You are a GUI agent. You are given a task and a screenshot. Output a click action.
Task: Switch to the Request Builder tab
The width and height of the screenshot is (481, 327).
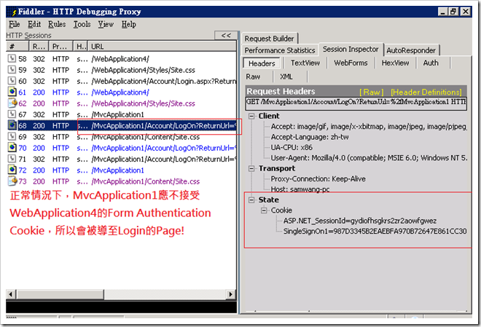click(270, 39)
